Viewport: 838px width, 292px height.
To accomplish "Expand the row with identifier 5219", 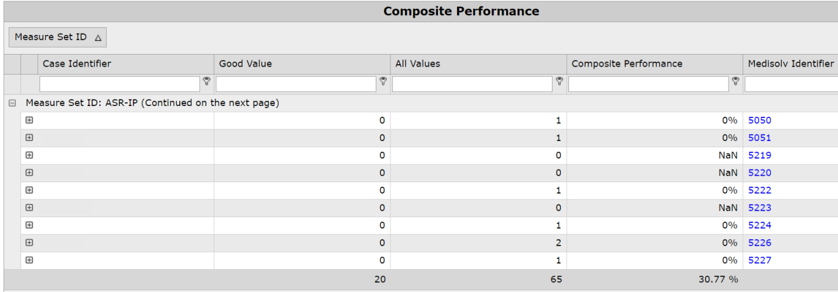I will click(x=29, y=155).
